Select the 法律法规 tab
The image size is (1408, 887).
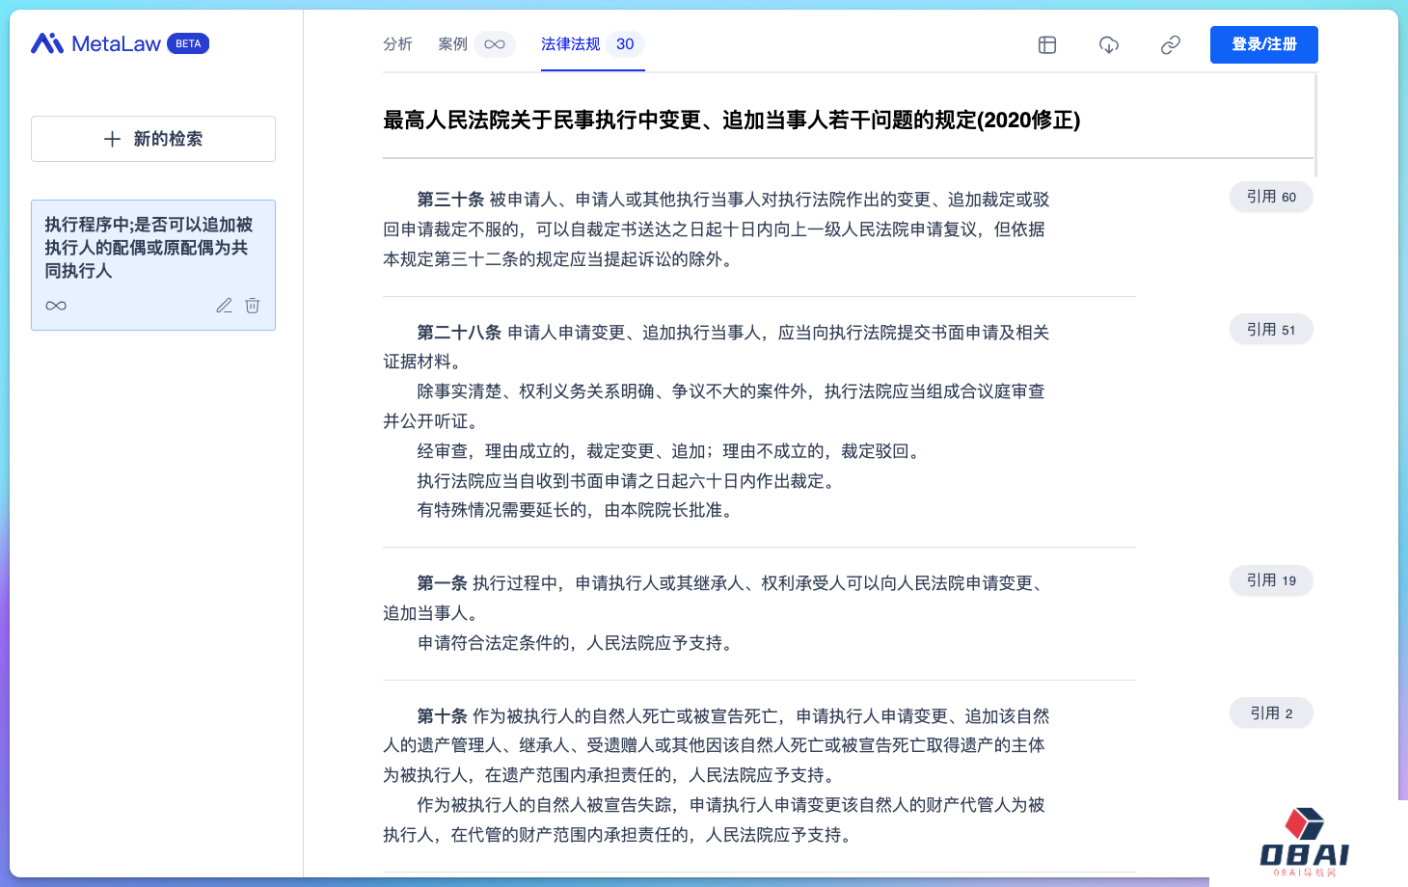571,44
